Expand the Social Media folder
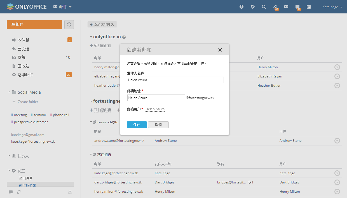This screenshot has height=198, width=347. click(9, 92)
